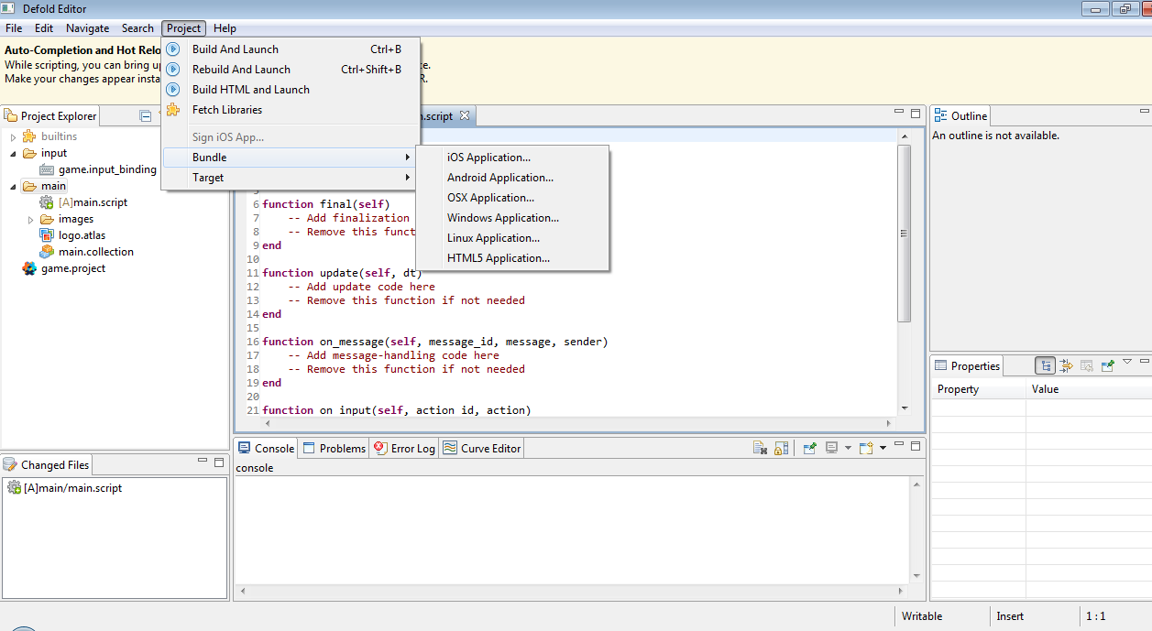Maximize the Changed Files panel
Viewport: 1152px width, 631px height.
click(x=218, y=462)
